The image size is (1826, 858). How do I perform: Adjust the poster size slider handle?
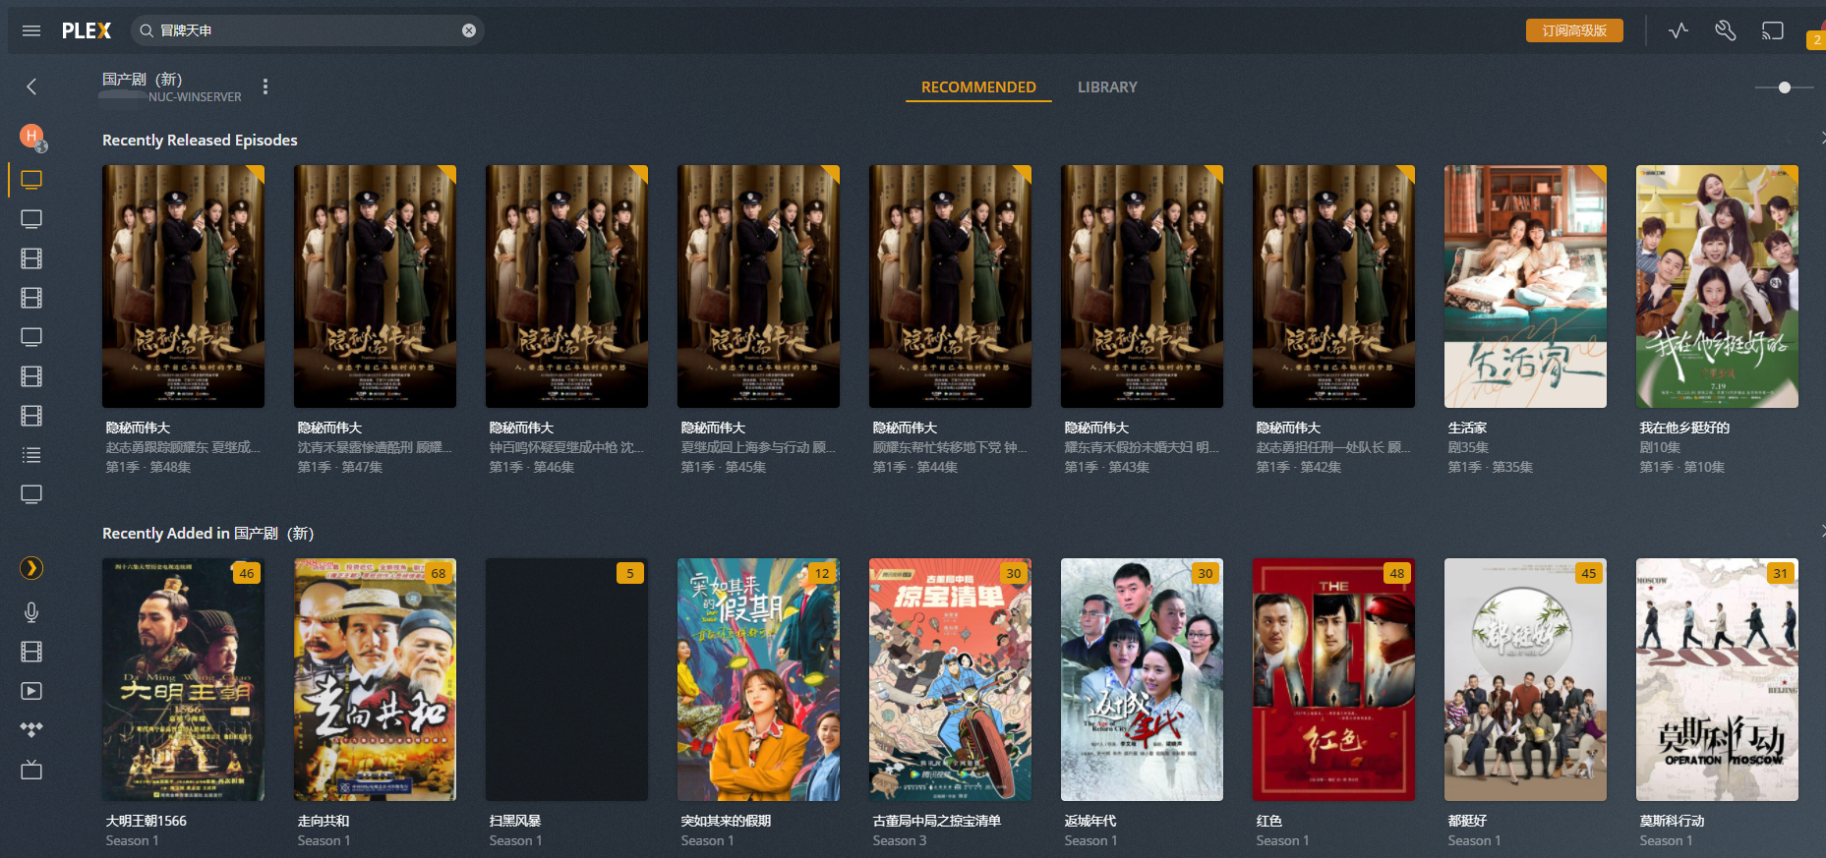point(1785,87)
